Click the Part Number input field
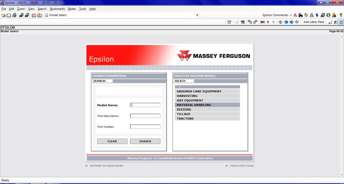This screenshot has width=344, height=184. click(145, 127)
